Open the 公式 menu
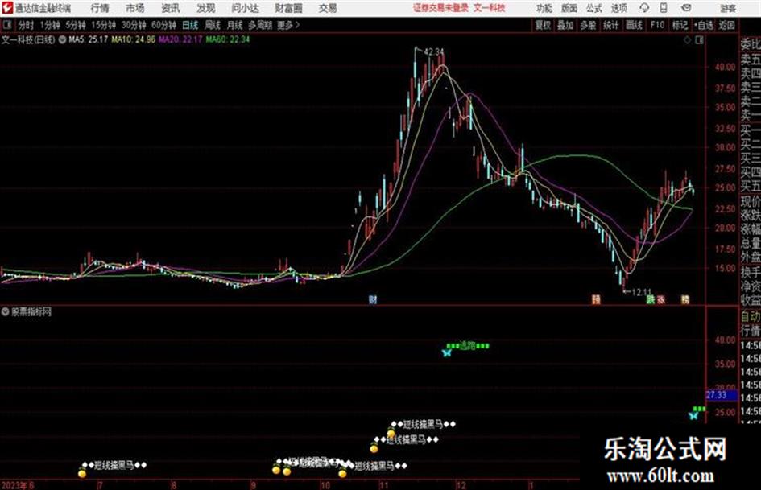This screenshot has width=761, height=490. [x=594, y=8]
